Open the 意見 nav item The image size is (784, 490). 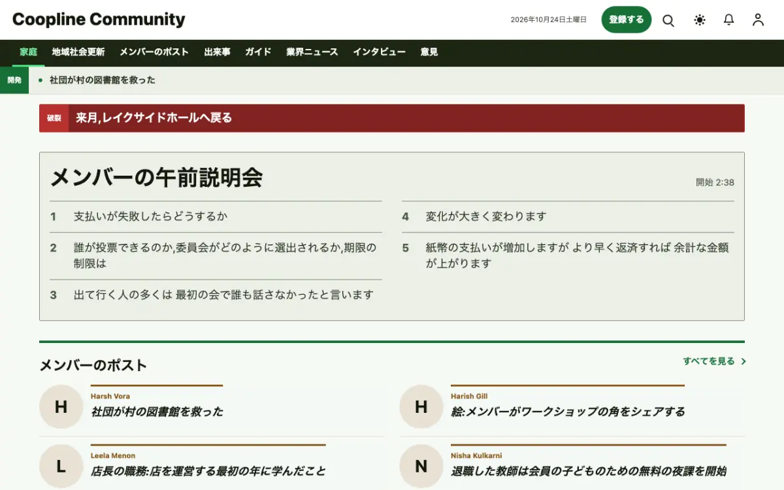(429, 52)
